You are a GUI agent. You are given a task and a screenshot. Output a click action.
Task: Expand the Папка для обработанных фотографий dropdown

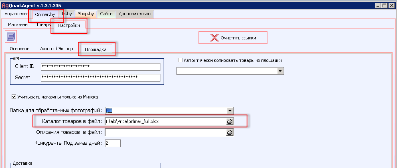230,111
